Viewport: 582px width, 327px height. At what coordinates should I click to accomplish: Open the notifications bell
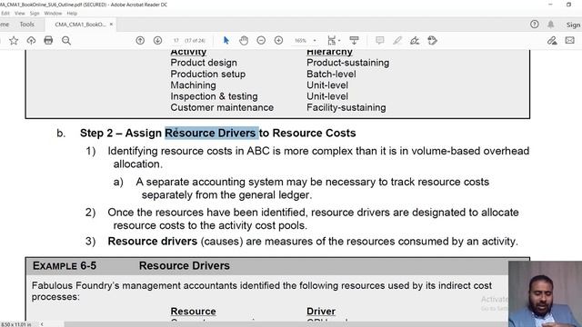[x=551, y=25]
